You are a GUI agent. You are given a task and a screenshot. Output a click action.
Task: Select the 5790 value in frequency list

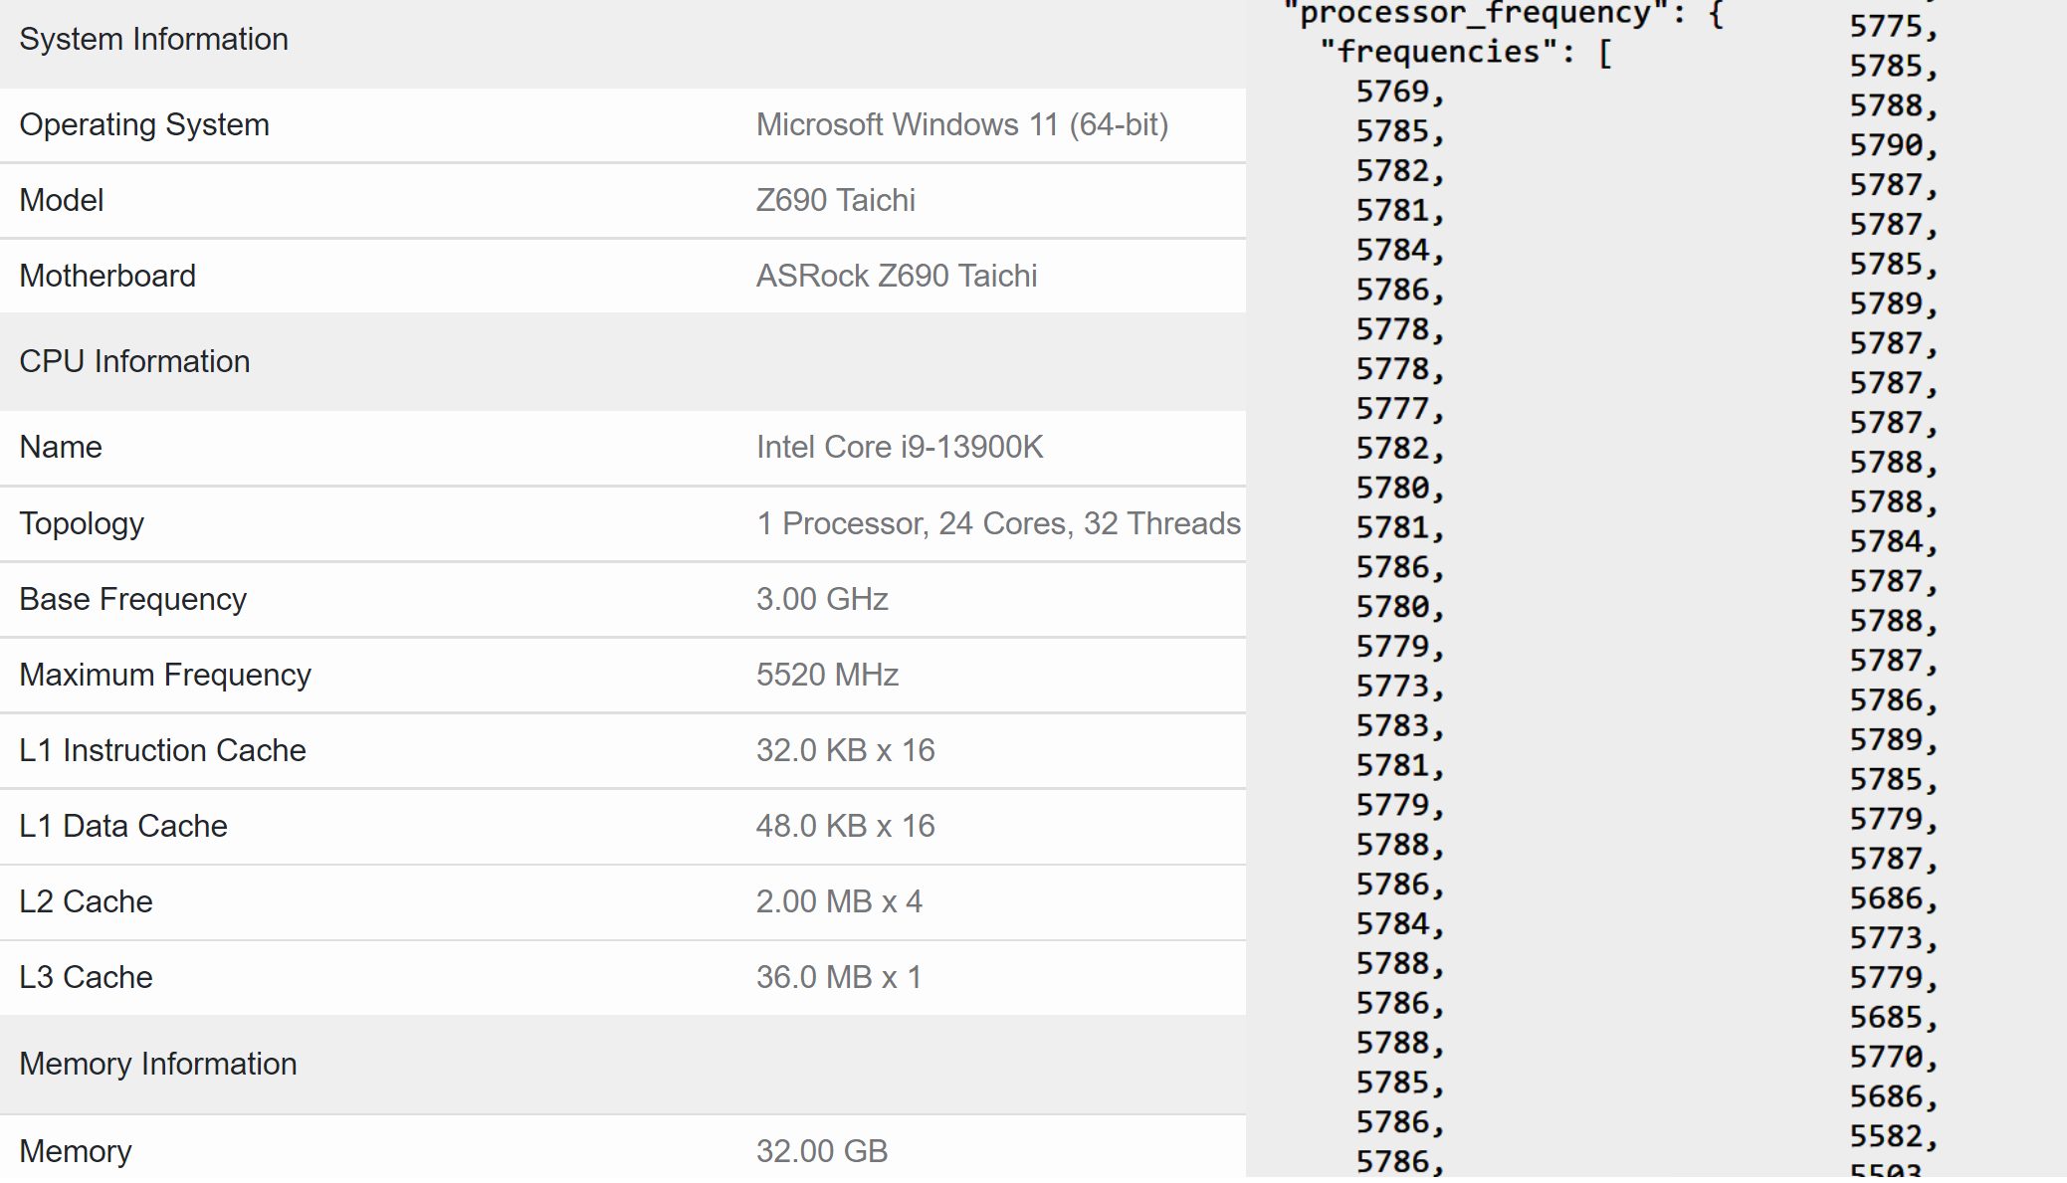point(1887,145)
